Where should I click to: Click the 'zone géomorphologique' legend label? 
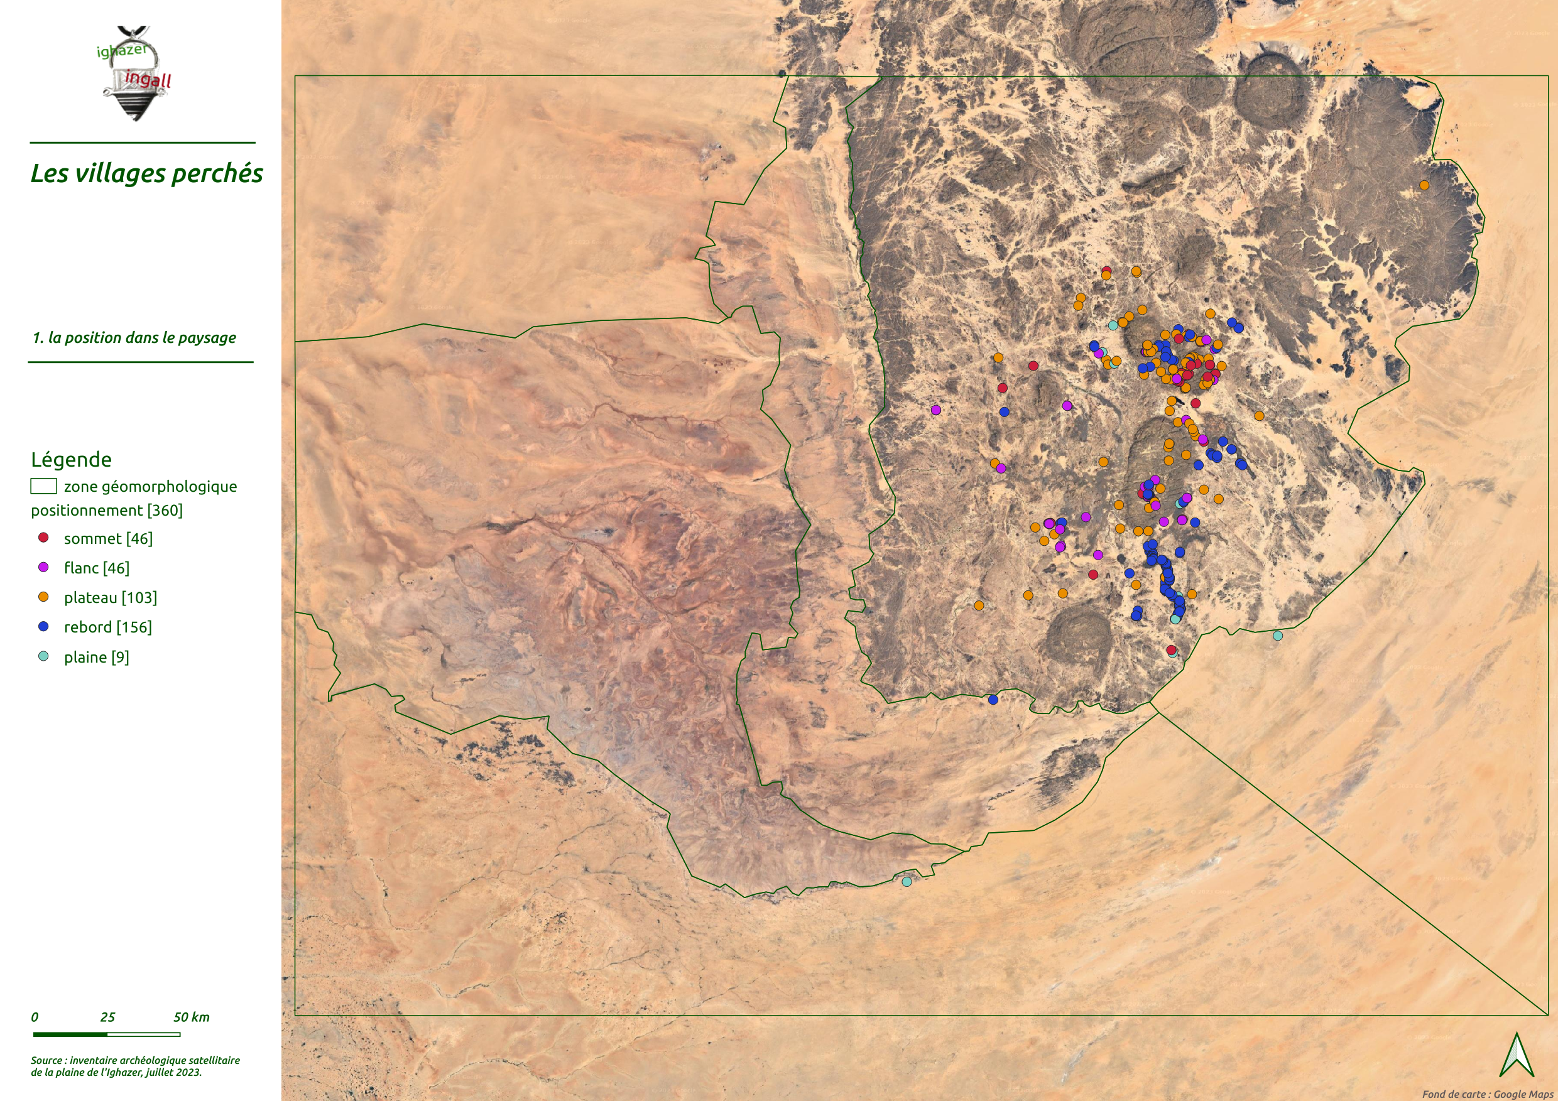[x=151, y=487]
